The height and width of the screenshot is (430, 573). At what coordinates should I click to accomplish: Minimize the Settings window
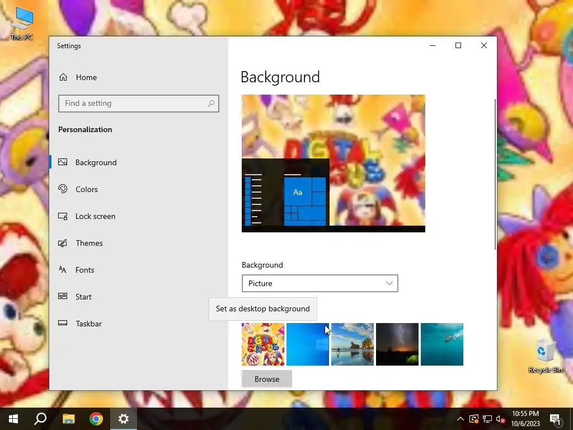pyautogui.click(x=433, y=46)
